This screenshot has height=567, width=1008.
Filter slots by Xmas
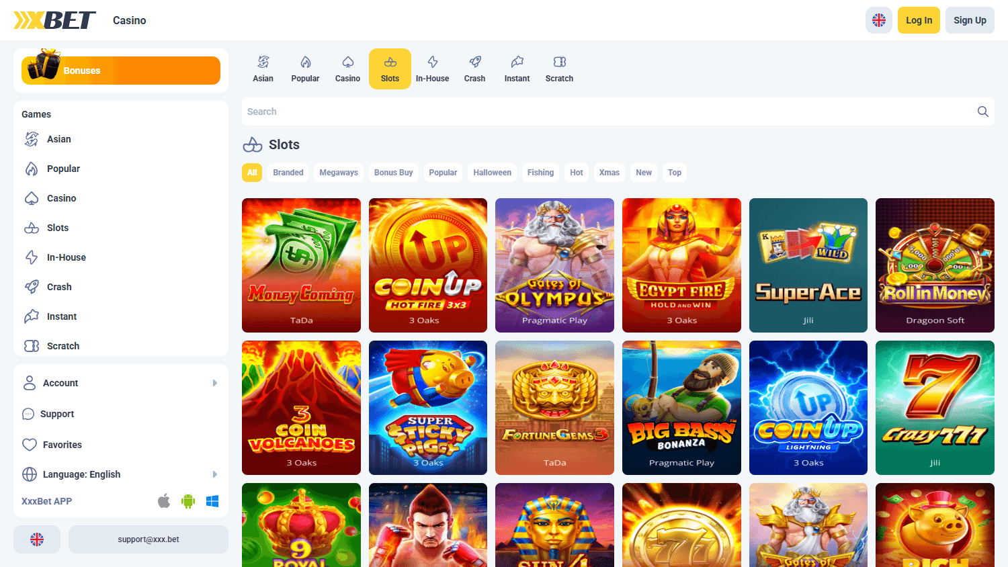(x=610, y=173)
